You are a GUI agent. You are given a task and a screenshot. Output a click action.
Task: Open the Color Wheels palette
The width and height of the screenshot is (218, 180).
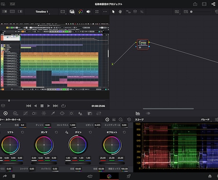[5, 113]
